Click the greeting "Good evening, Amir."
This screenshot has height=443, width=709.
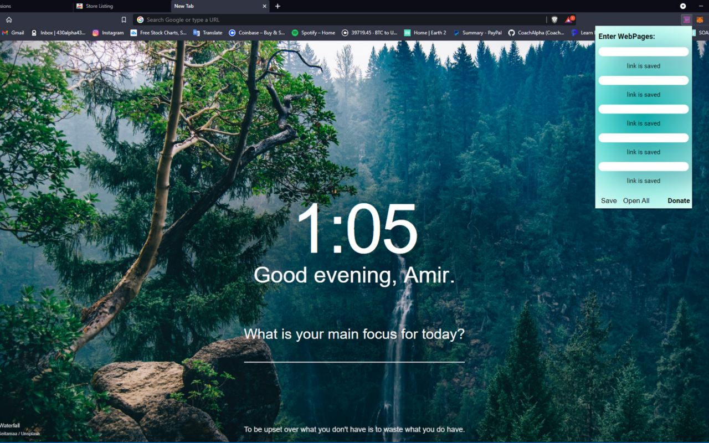(354, 275)
